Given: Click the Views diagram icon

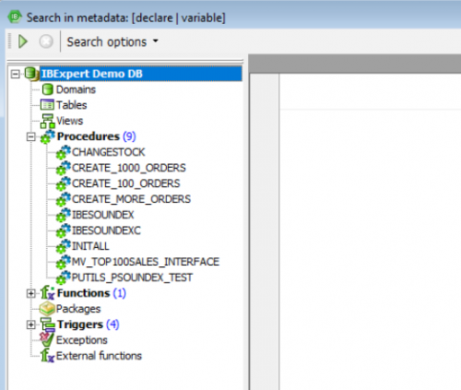Looking at the screenshot, I should (x=48, y=121).
